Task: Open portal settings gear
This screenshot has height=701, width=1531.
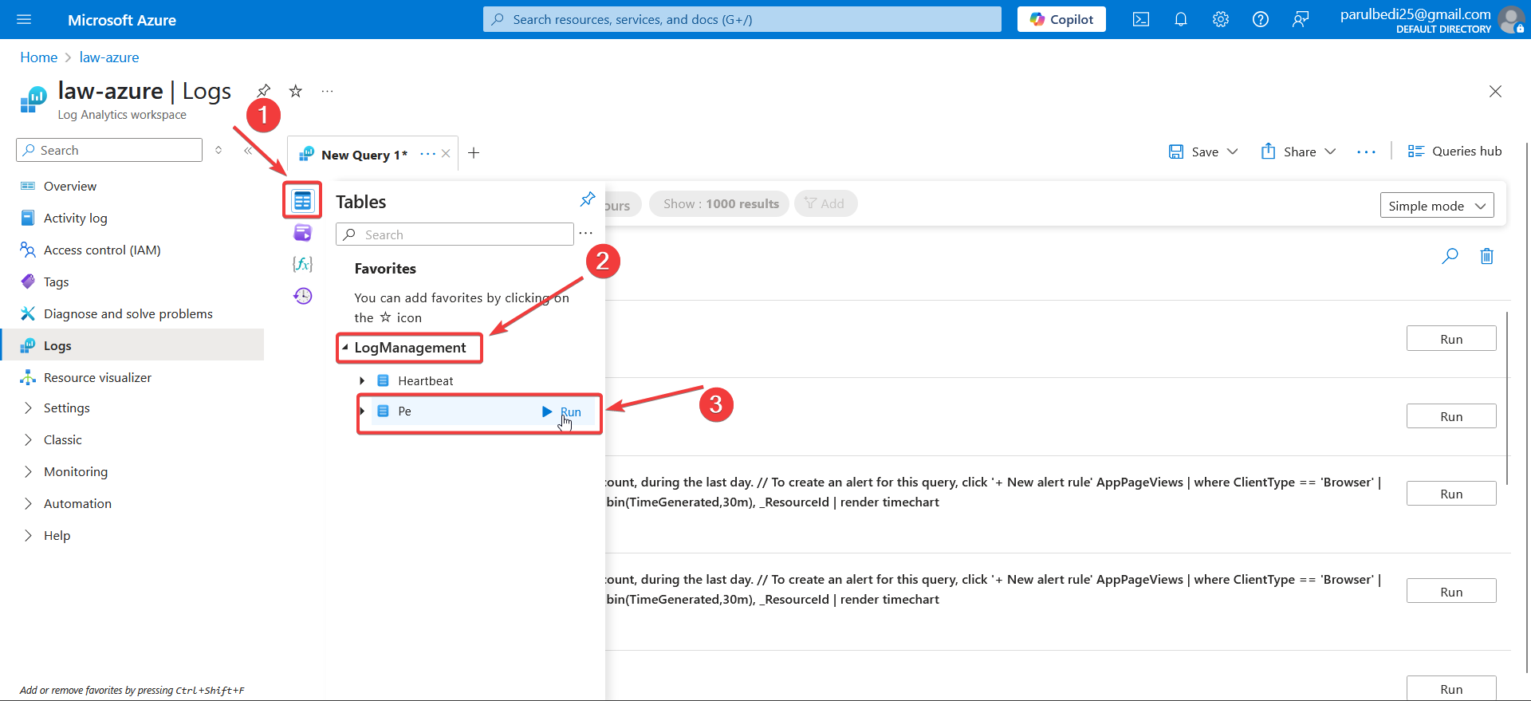Action: [x=1221, y=19]
